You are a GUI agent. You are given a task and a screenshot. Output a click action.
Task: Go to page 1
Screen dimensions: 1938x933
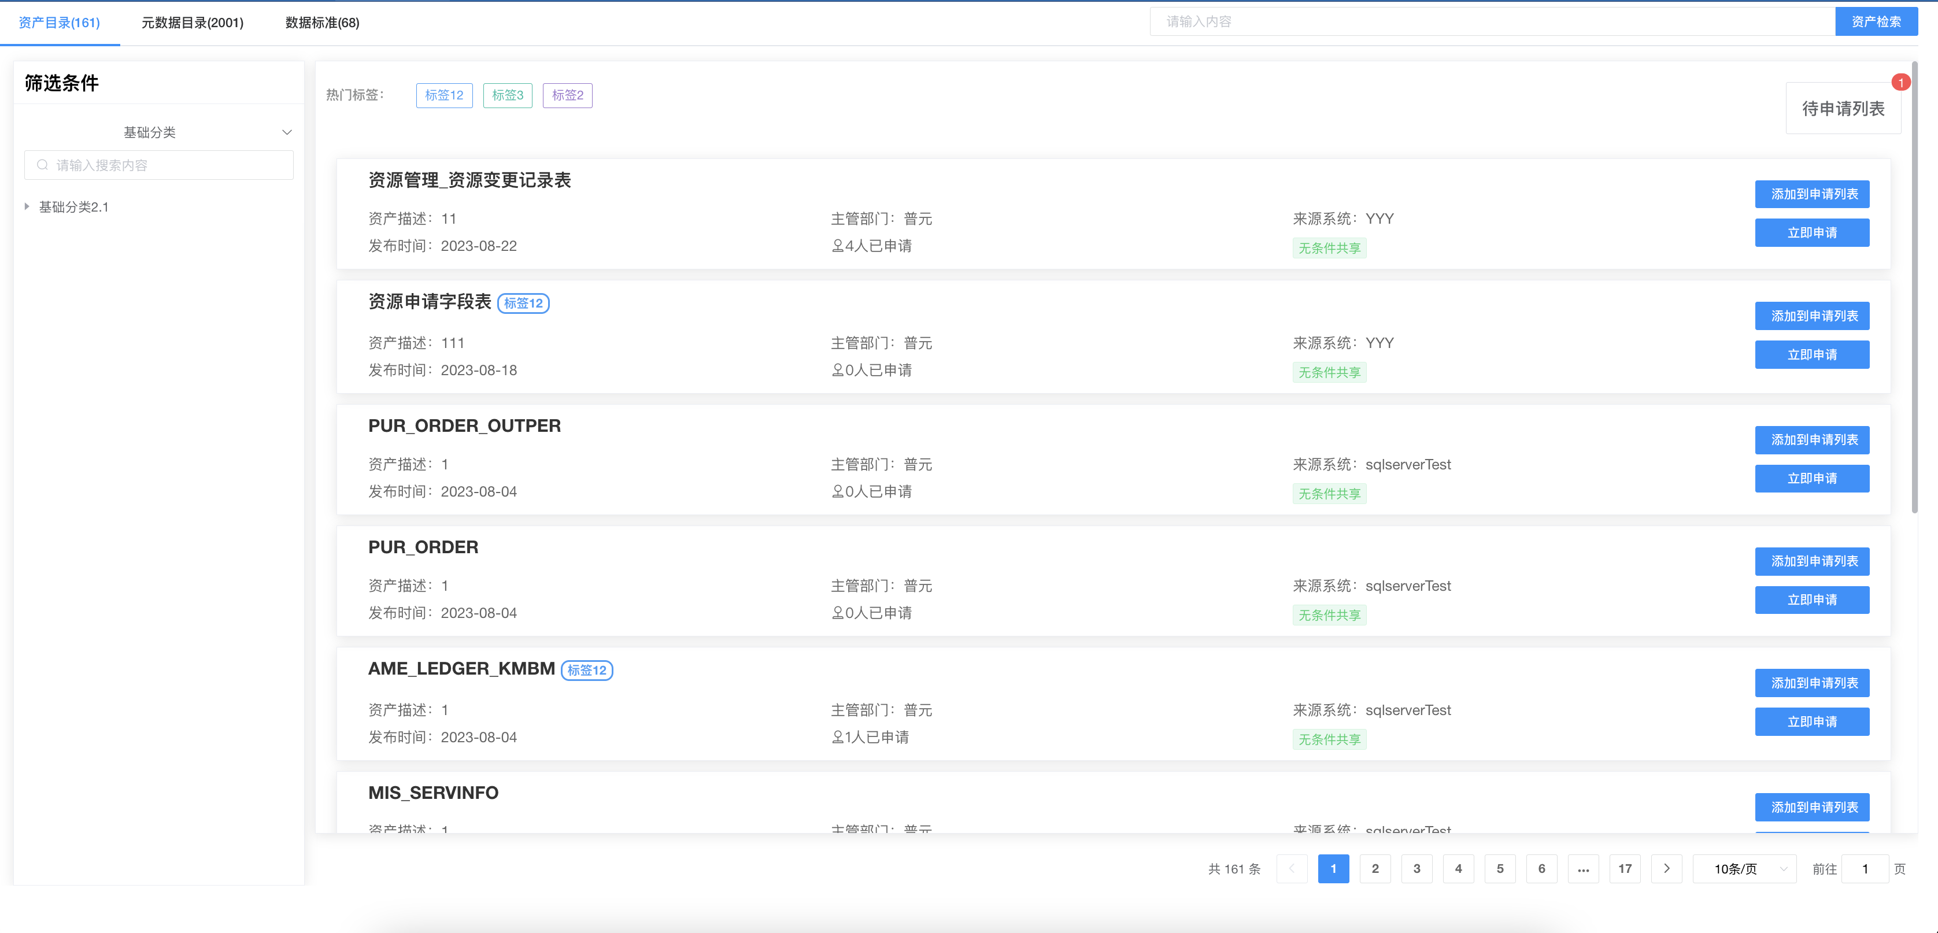coord(1333,869)
